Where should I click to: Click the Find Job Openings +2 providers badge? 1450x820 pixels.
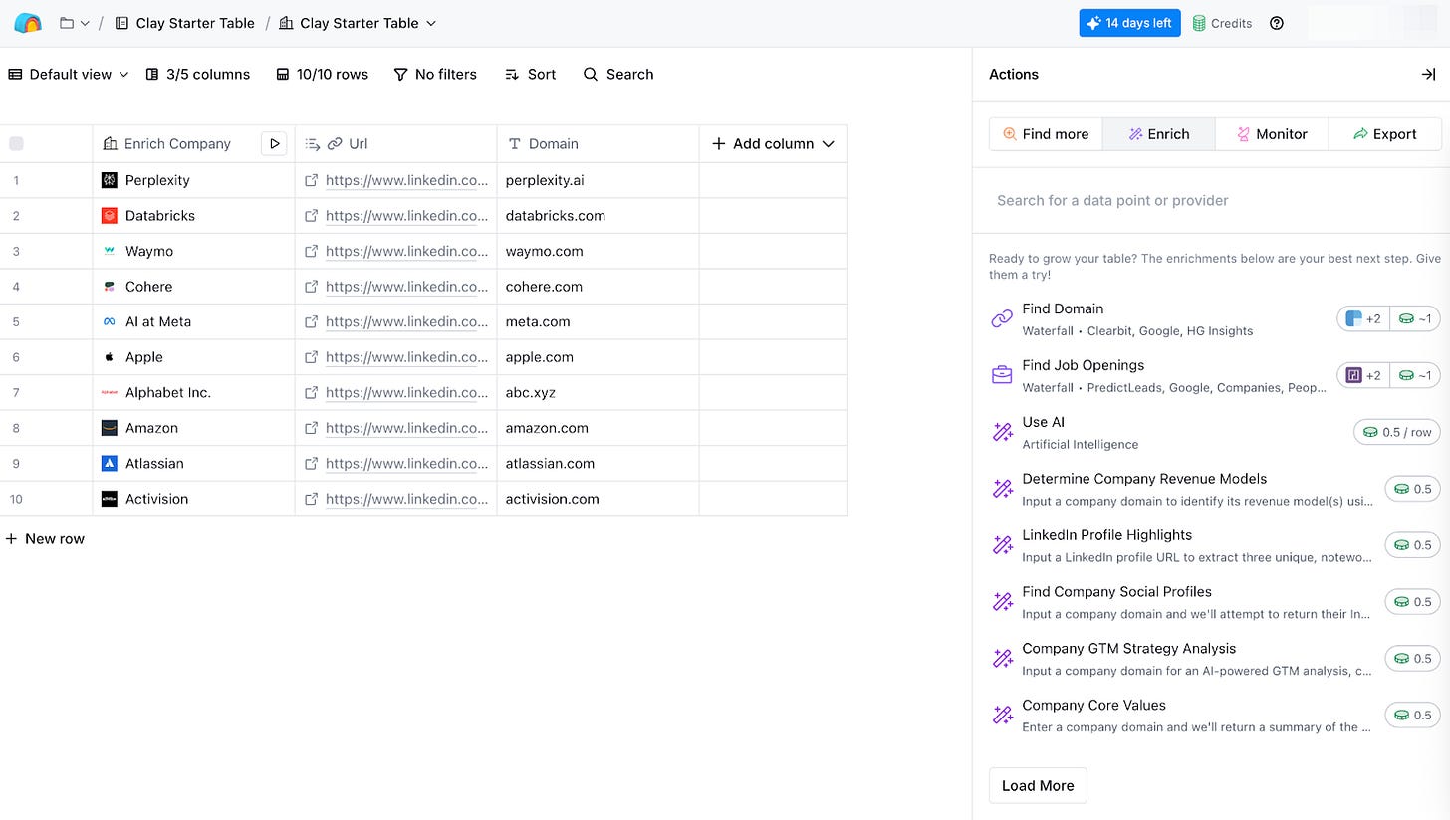1362,375
